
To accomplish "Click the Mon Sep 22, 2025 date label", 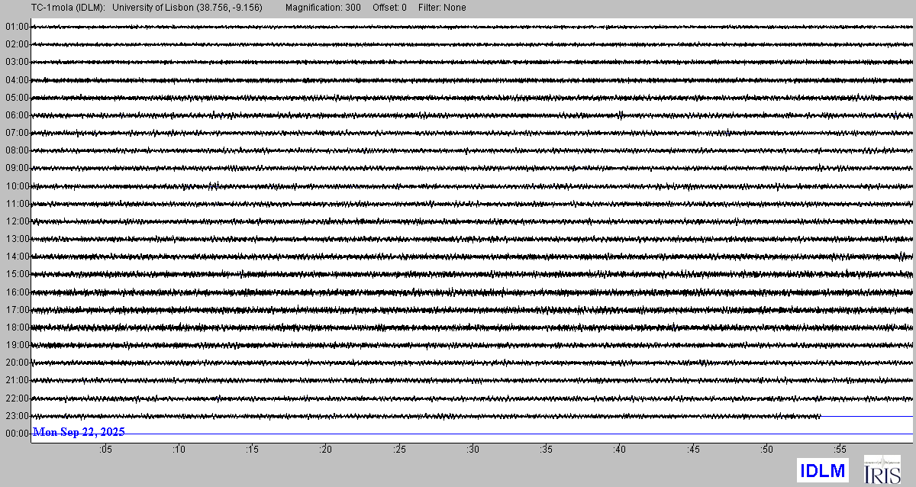I will coord(79,433).
